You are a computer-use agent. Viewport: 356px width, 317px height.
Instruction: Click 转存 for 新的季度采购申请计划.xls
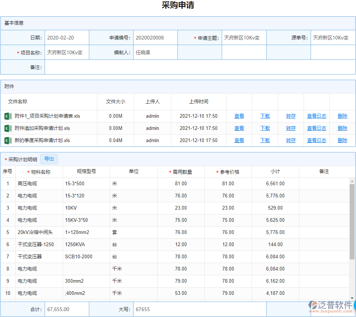(291, 141)
